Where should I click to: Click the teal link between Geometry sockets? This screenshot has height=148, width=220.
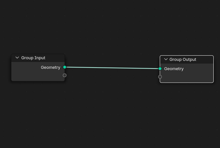pyautogui.click(x=112, y=68)
